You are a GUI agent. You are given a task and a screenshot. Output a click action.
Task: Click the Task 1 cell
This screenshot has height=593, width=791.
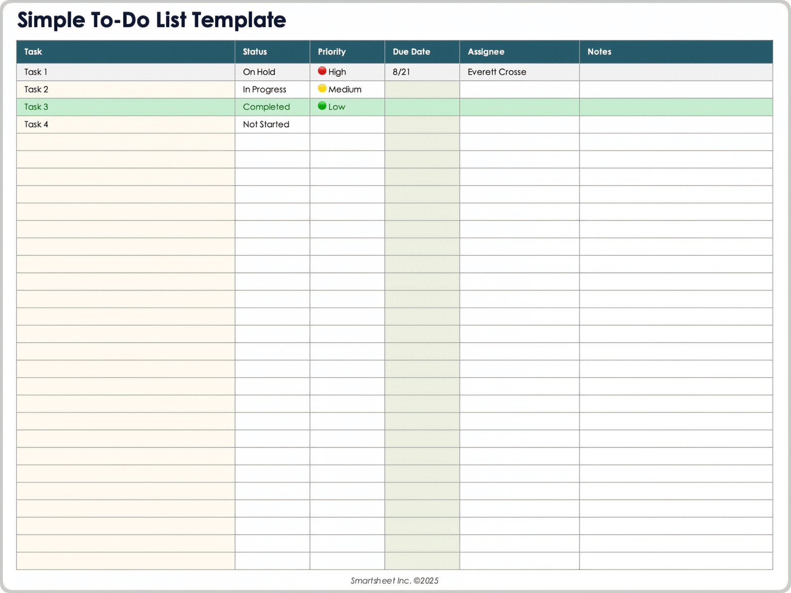(36, 72)
